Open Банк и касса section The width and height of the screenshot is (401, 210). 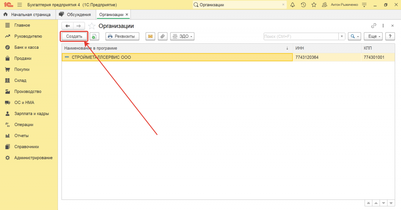tap(26, 47)
